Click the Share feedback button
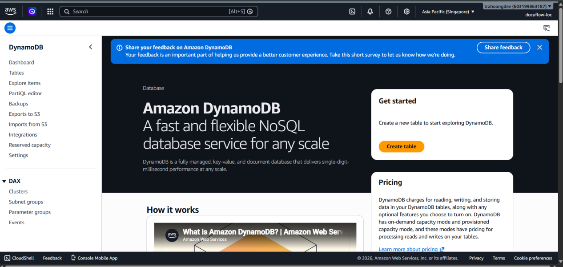This screenshot has width=563, height=267. click(503, 48)
